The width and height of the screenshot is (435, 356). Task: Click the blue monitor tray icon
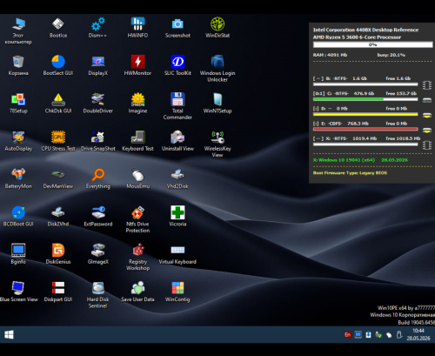(358, 334)
